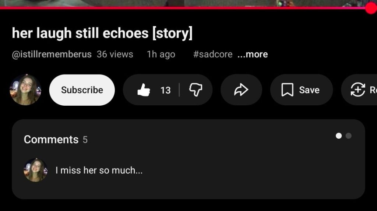This screenshot has height=211, width=377.
Task: Open the Remix icon button
Action: point(358,90)
